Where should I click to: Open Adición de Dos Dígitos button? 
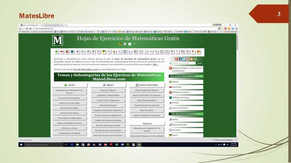(70, 108)
